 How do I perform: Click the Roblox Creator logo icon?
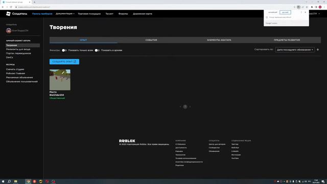click(8, 14)
